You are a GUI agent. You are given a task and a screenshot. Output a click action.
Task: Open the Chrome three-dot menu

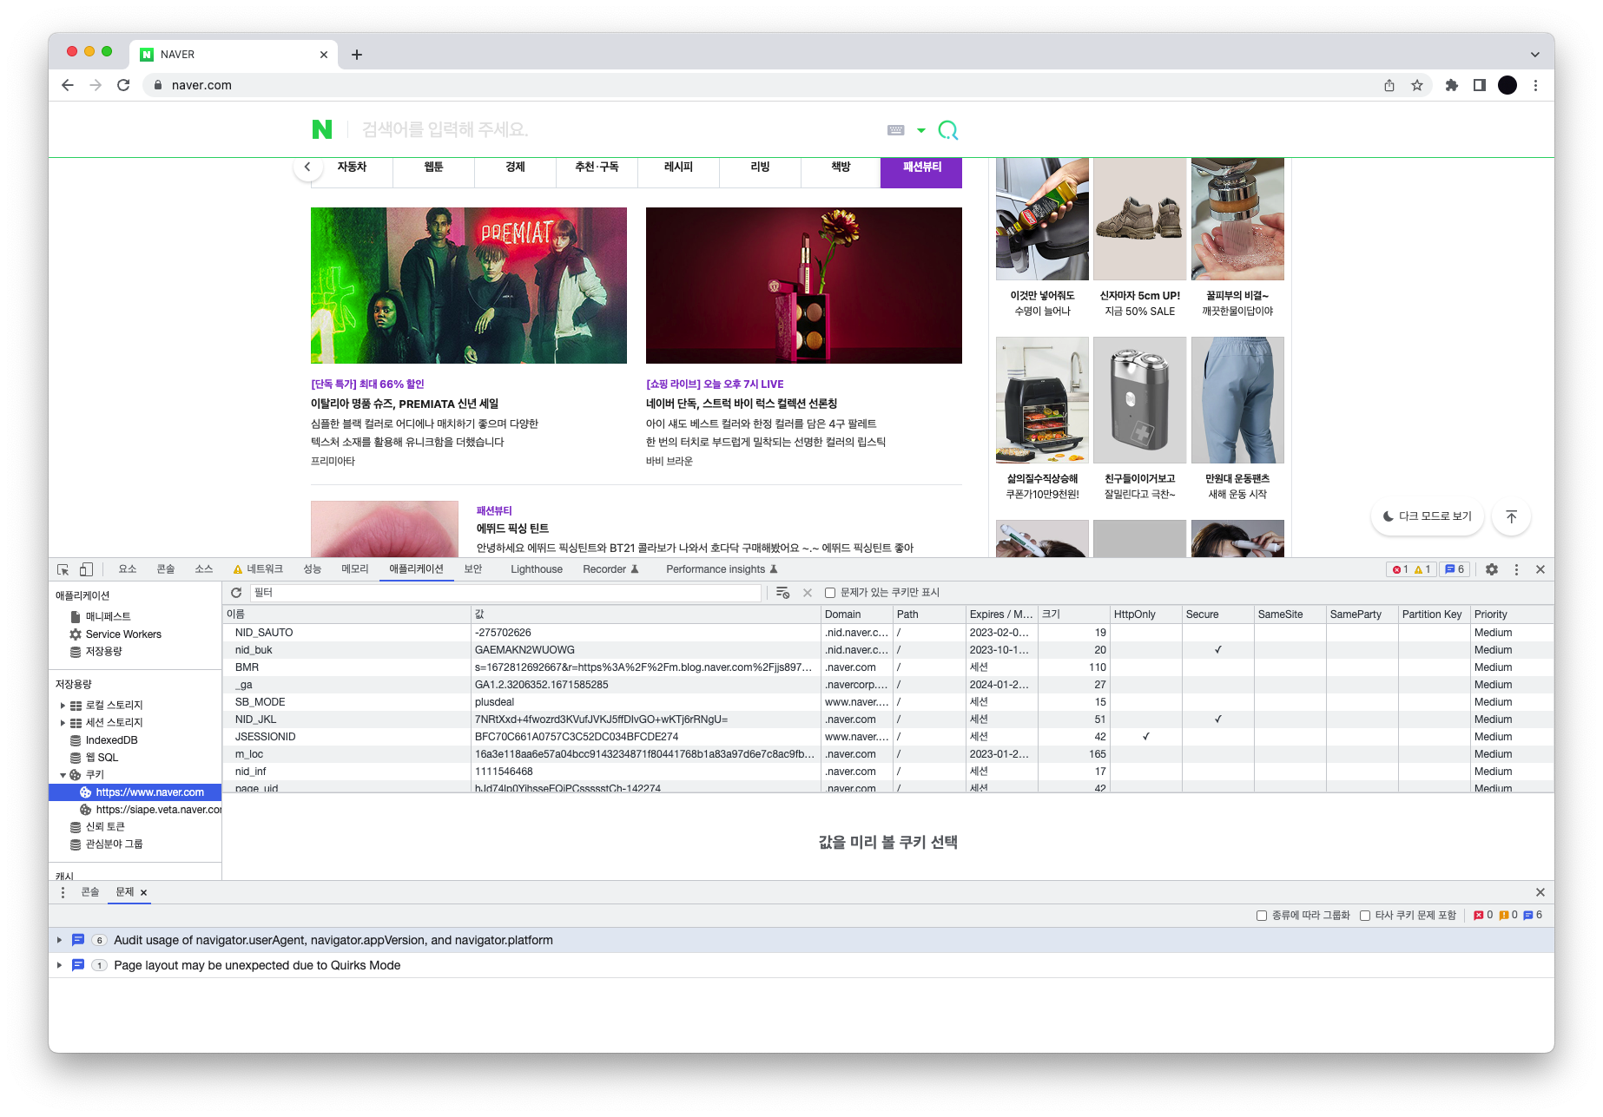[1535, 85]
